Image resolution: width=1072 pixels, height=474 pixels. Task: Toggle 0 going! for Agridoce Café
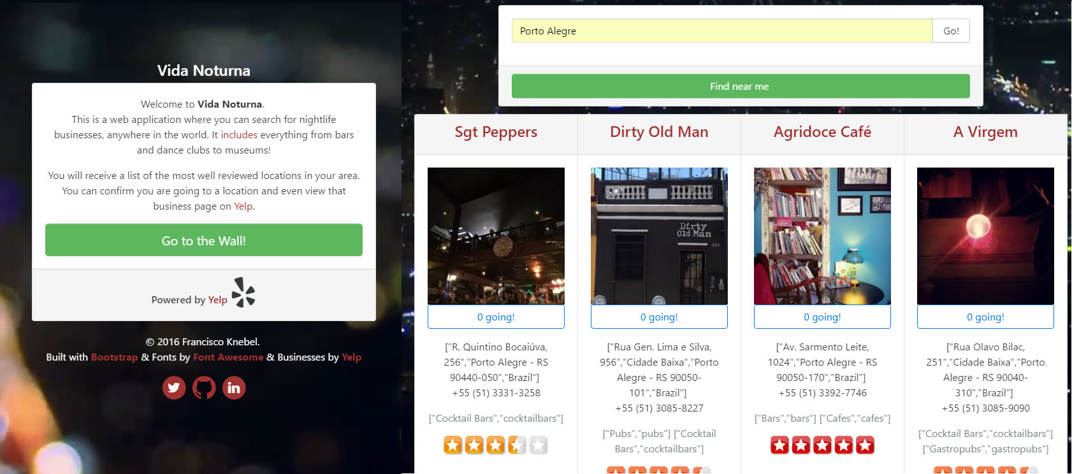pos(822,317)
